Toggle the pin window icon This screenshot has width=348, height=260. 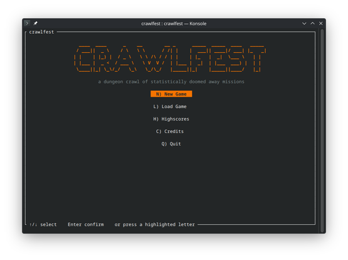click(x=36, y=23)
